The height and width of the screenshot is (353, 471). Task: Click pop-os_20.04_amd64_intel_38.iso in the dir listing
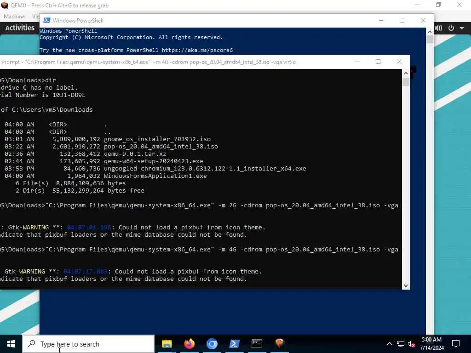161,147
